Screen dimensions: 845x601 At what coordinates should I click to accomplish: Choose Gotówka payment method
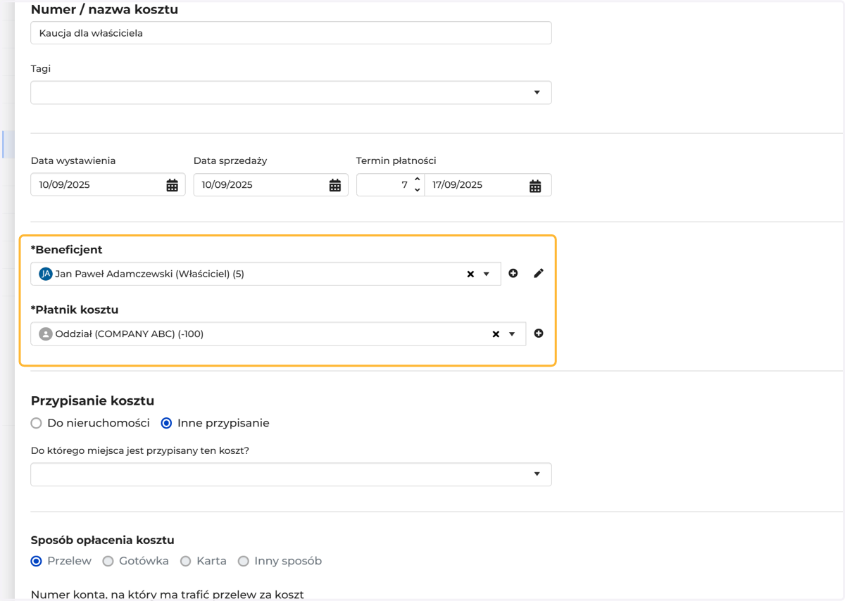pos(108,562)
